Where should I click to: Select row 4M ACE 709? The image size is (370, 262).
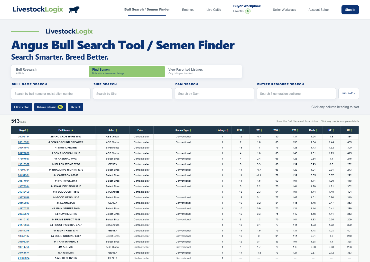click(185, 247)
